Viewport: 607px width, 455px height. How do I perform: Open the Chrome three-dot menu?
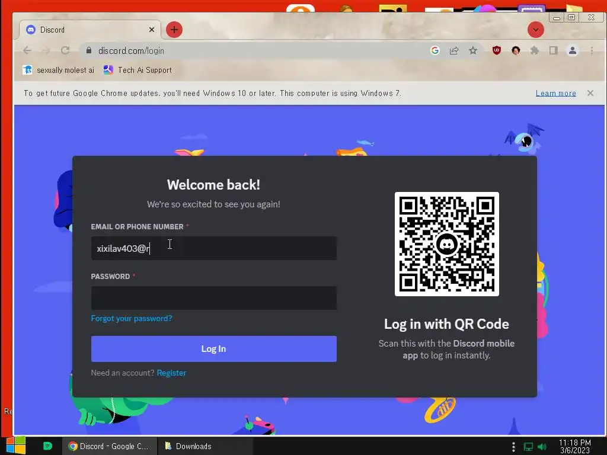[592, 51]
